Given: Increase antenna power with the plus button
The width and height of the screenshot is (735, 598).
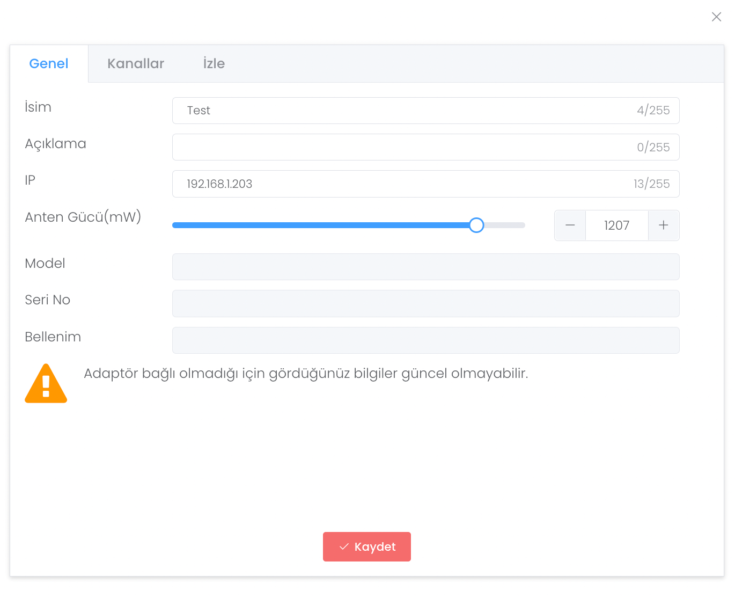Looking at the screenshot, I should pyautogui.click(x=664, y=225).
